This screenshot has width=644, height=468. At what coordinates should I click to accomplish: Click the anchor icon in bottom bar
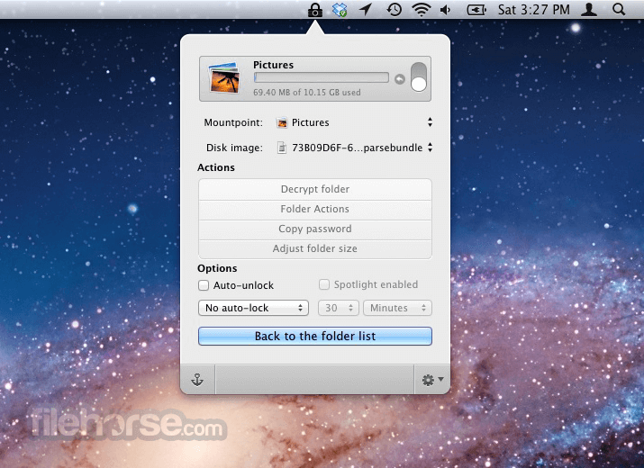(197, 380)
